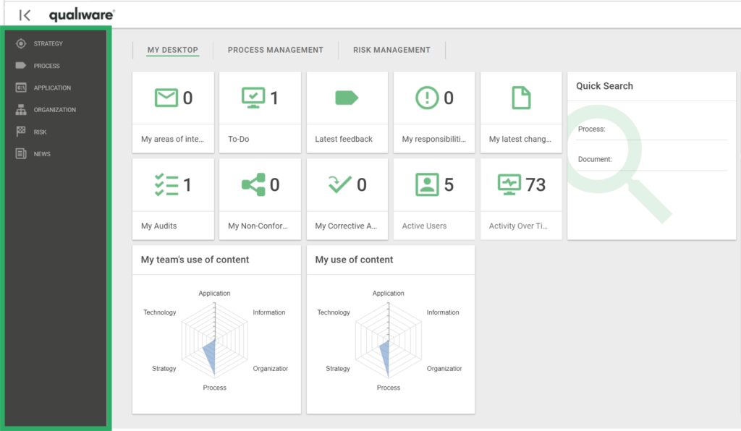Click the Process field in Quick Search

(666, 130)
